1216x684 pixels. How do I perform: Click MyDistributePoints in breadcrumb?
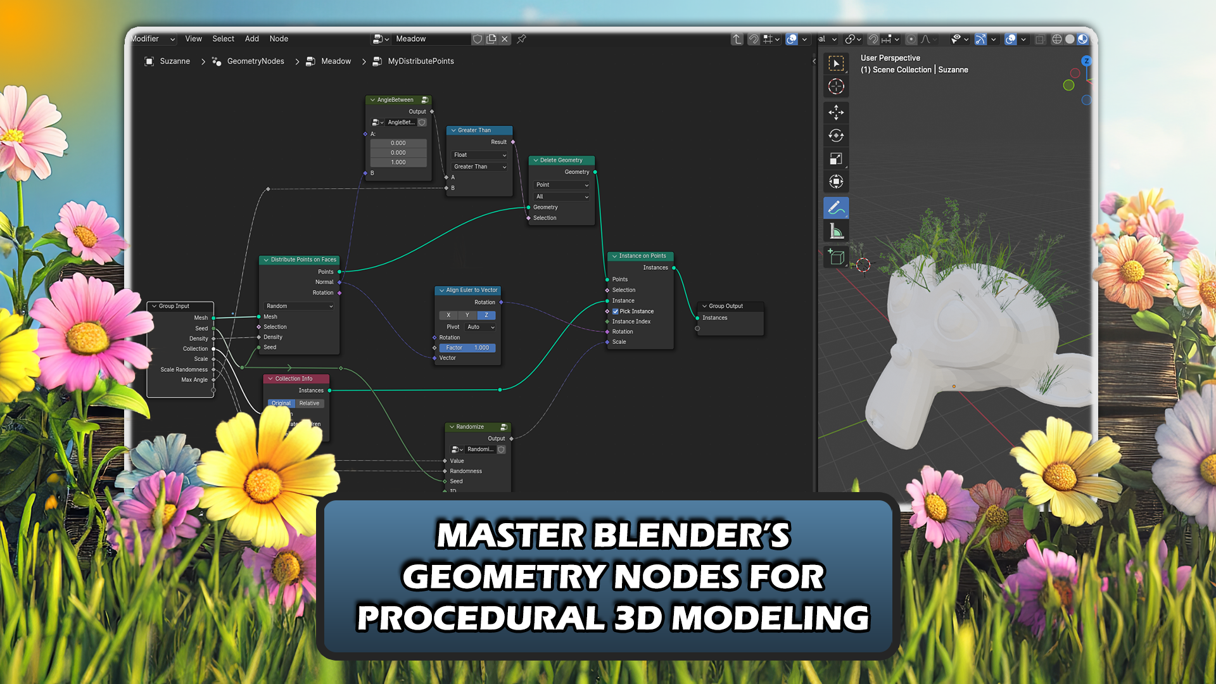pos(421,61)
